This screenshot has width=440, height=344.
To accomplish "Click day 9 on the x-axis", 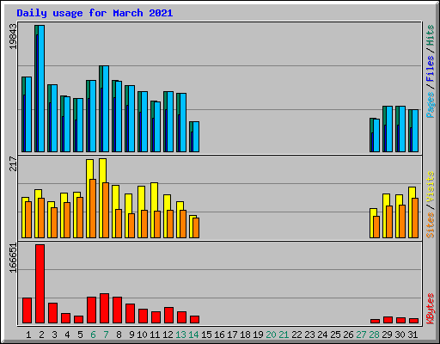I will [x=131, y=335].
